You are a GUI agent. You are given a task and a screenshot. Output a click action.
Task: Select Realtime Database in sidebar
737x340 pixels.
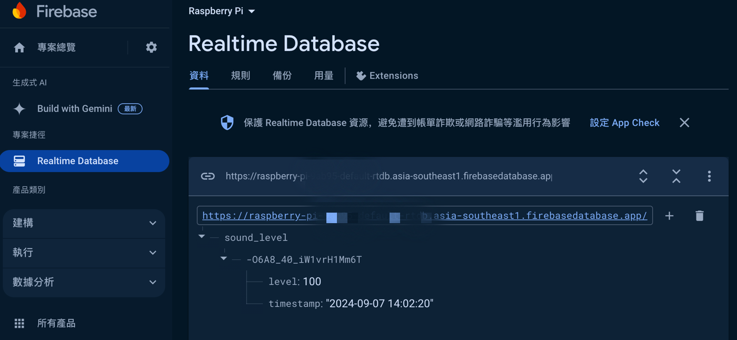click(x=84, y=161)
